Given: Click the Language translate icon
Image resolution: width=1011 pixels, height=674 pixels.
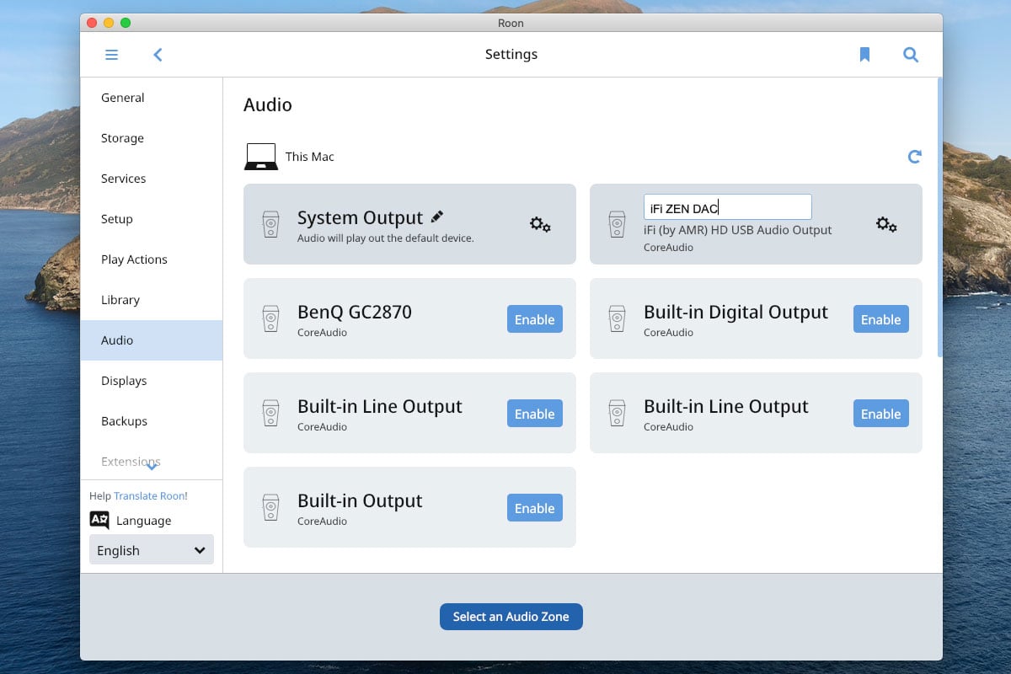Looking at the screenshot, I should 99,520.
